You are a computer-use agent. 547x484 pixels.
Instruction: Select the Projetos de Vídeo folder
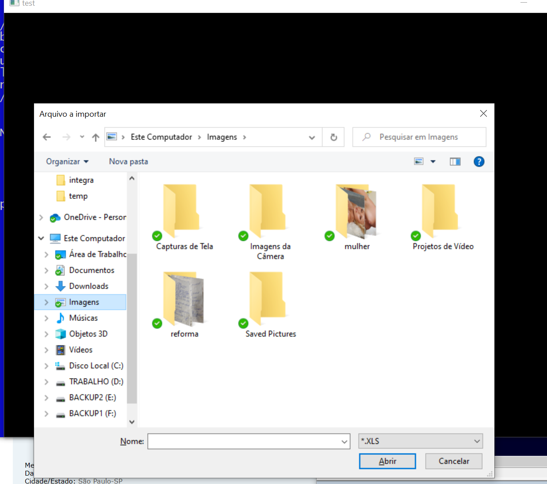pyautogui.click(x=443, y=217)
